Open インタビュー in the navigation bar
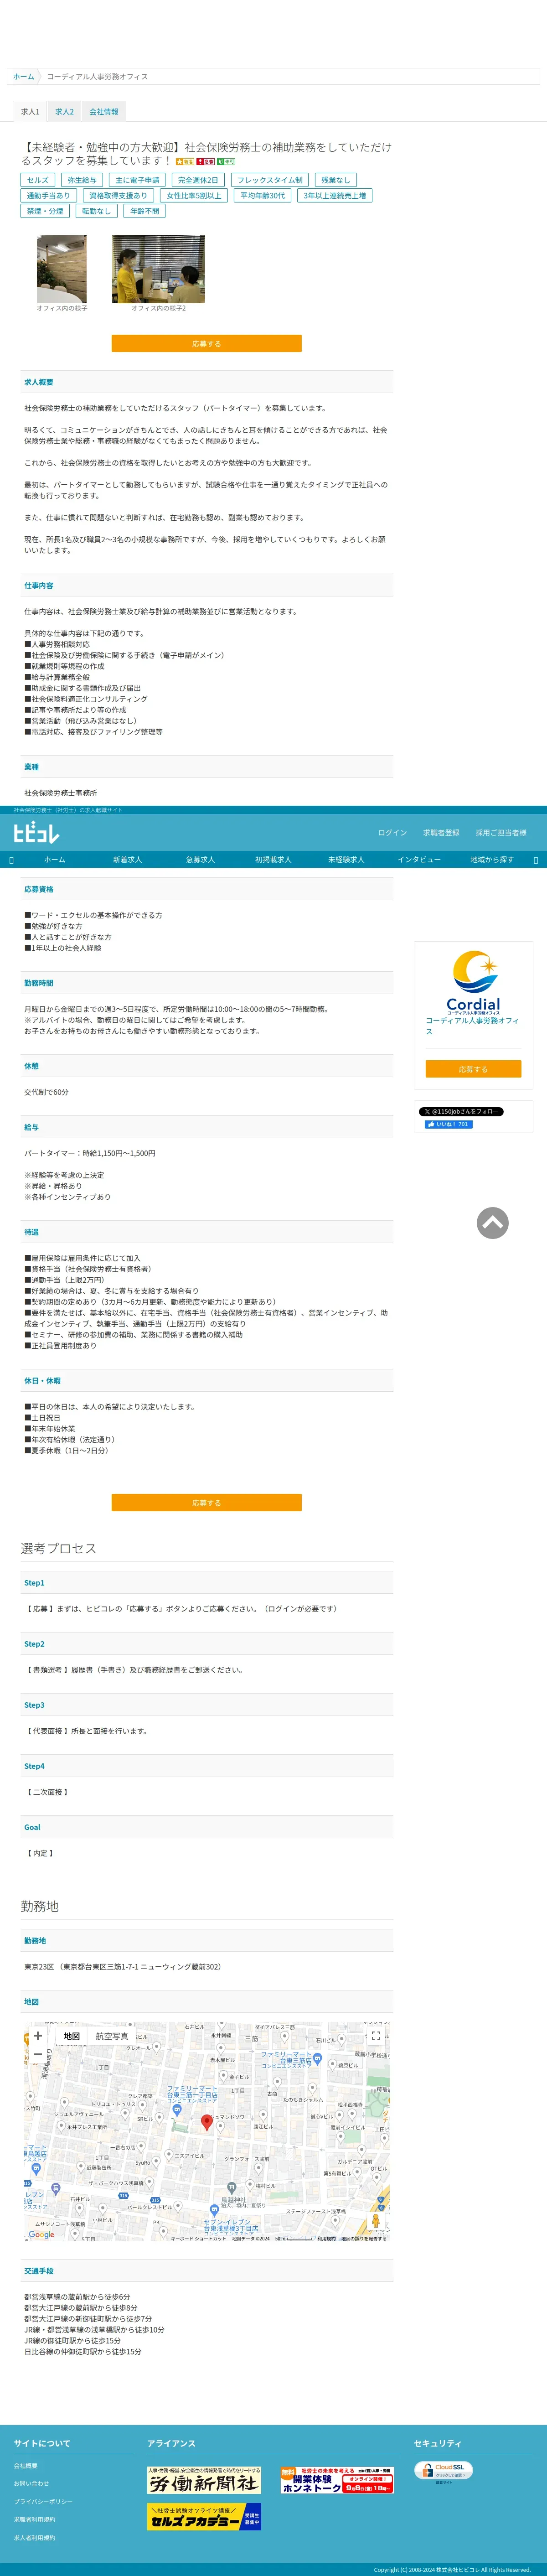This screenshot has width=547, height=2576. click(419, 860)
